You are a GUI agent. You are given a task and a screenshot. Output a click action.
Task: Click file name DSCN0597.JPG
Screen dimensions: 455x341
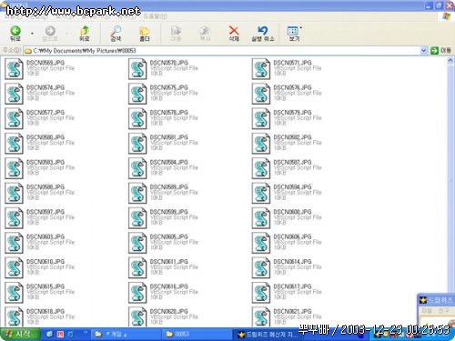point(45,212)
